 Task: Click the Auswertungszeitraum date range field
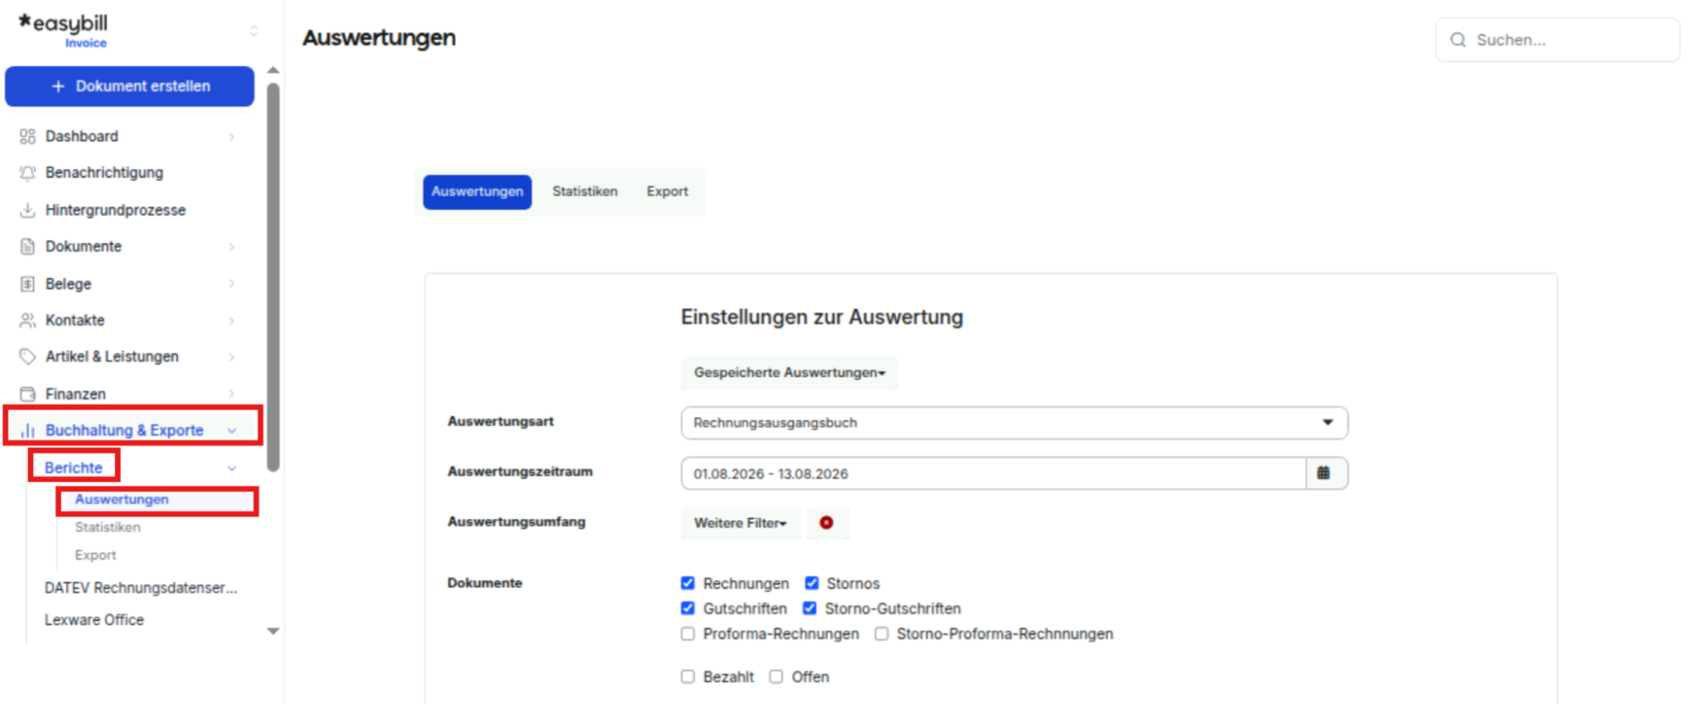coord(993,474)
